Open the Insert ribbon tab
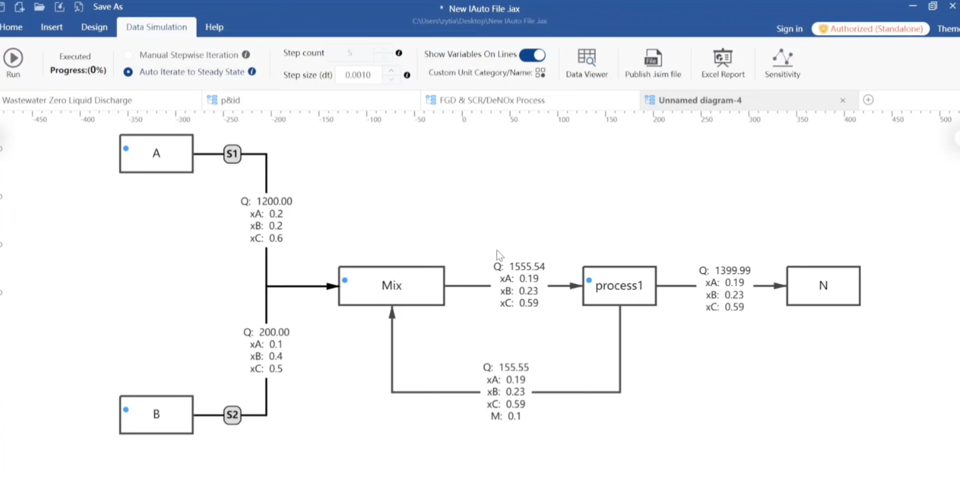The height and width of the screenshot is (477, 960). (52, 27)
